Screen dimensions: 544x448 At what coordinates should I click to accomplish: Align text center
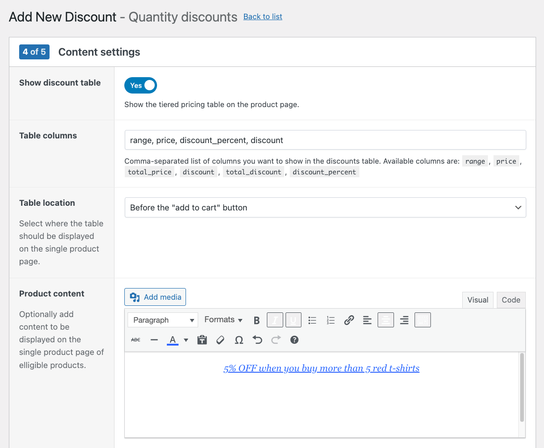[x=386, y=320]
